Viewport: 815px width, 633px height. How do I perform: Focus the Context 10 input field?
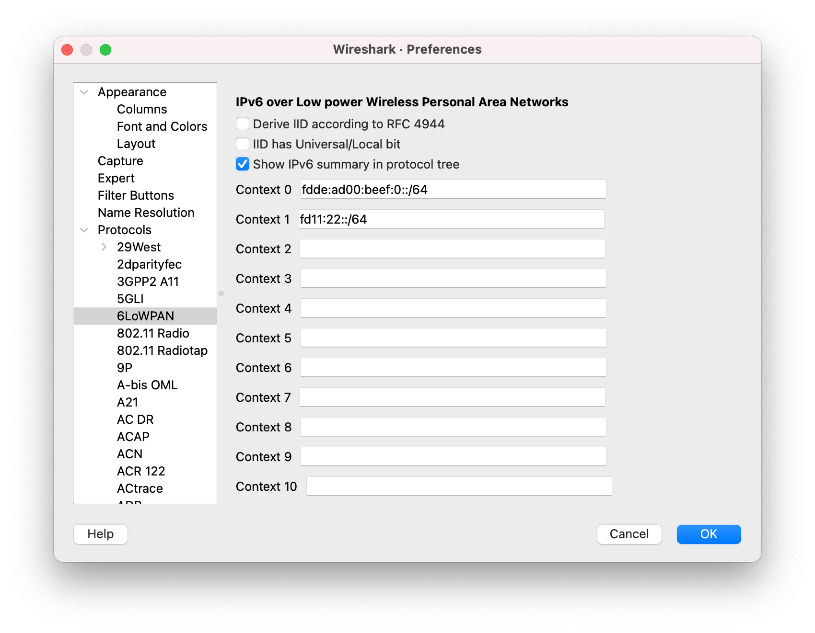coord(459,486)
